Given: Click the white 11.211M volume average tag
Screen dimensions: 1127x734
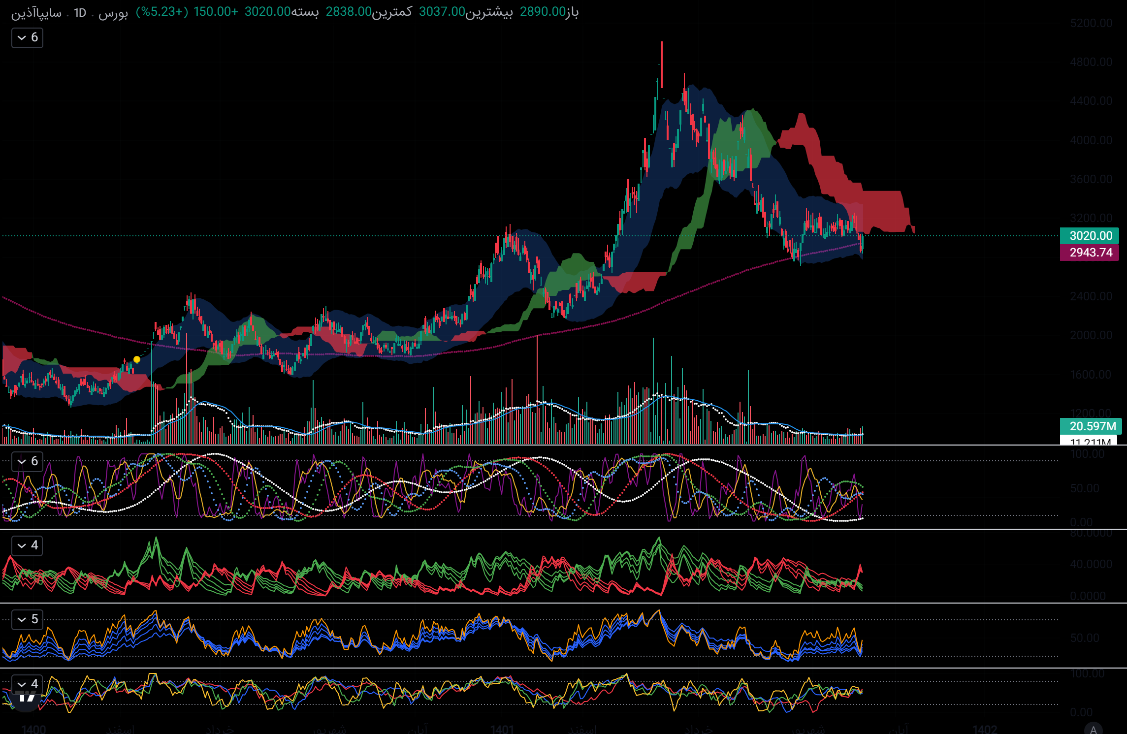Looking at the screenshot, I should [x=1089, y=441].
